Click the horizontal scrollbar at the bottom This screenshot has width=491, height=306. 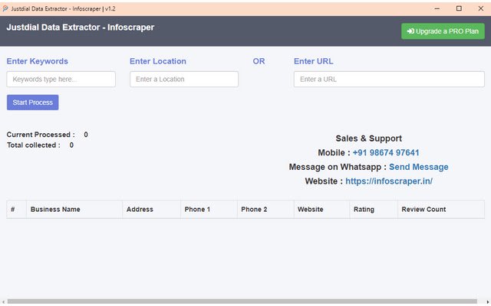click(x=242, y=301)
